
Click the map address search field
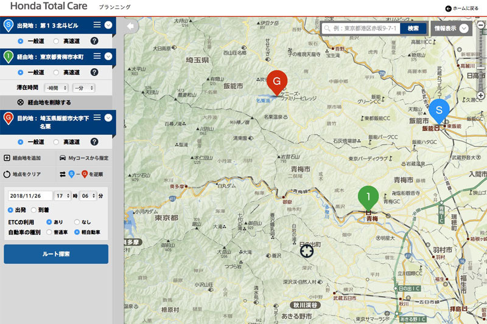pyautogui.click(x=361, y=29)
